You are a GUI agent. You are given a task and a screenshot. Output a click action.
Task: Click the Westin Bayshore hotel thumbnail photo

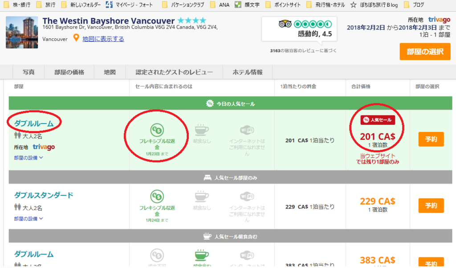(x=22, y=33)
